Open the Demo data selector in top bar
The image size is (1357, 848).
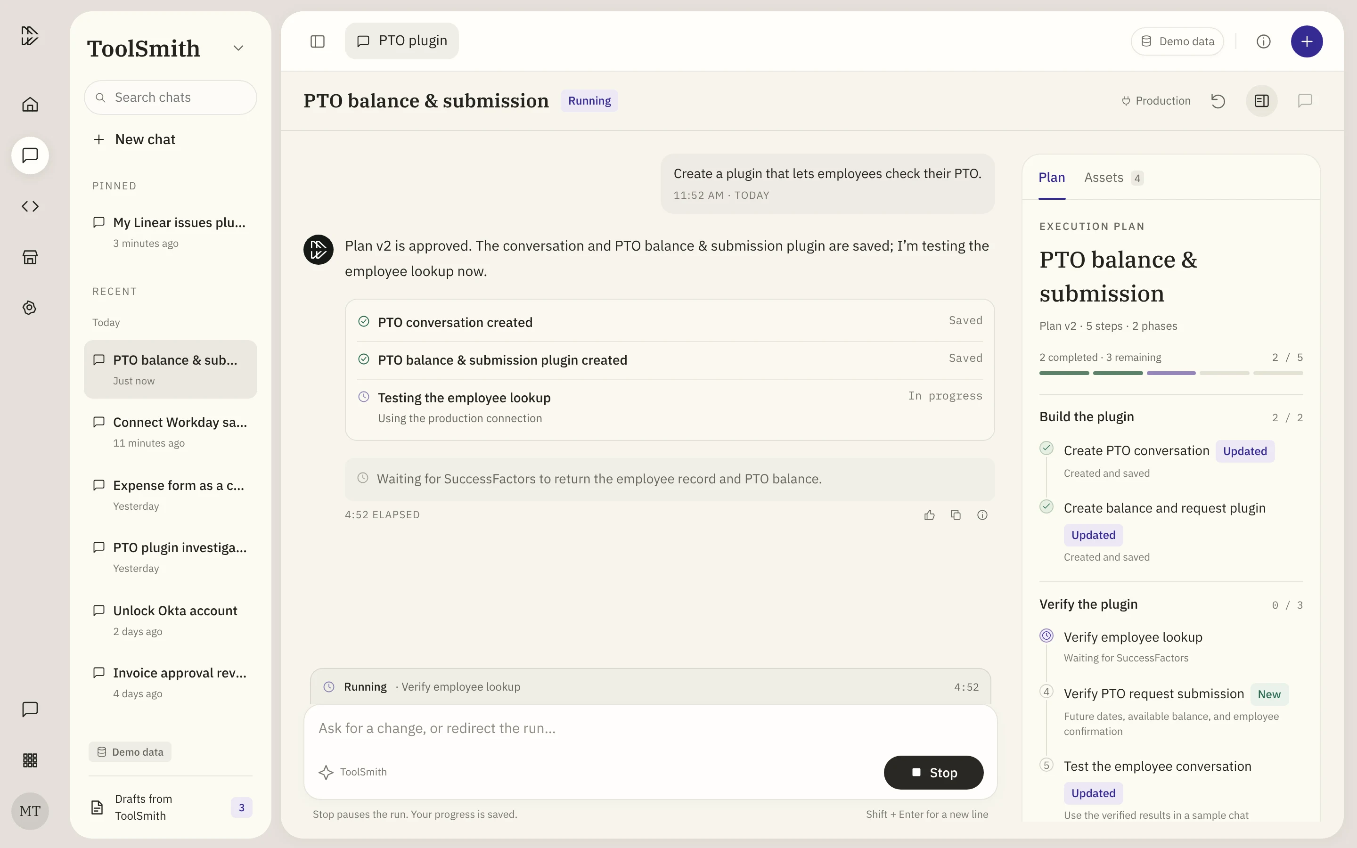(x=1177, y=41)
